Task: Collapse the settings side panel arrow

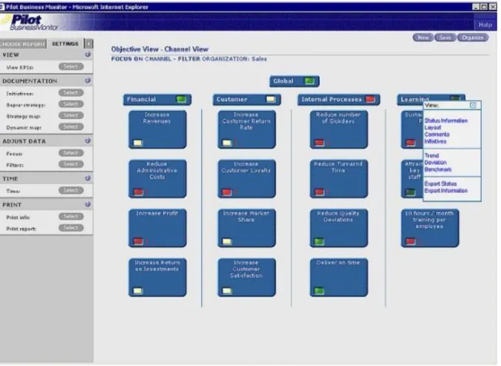Action: click(x=89, y=43)
